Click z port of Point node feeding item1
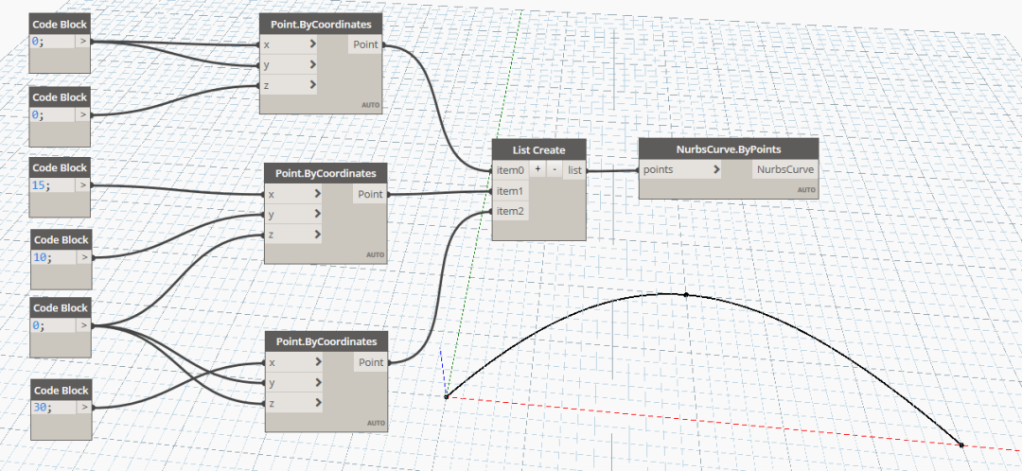The height and width of the screenshot is (471, 1022). coord(293,234)
